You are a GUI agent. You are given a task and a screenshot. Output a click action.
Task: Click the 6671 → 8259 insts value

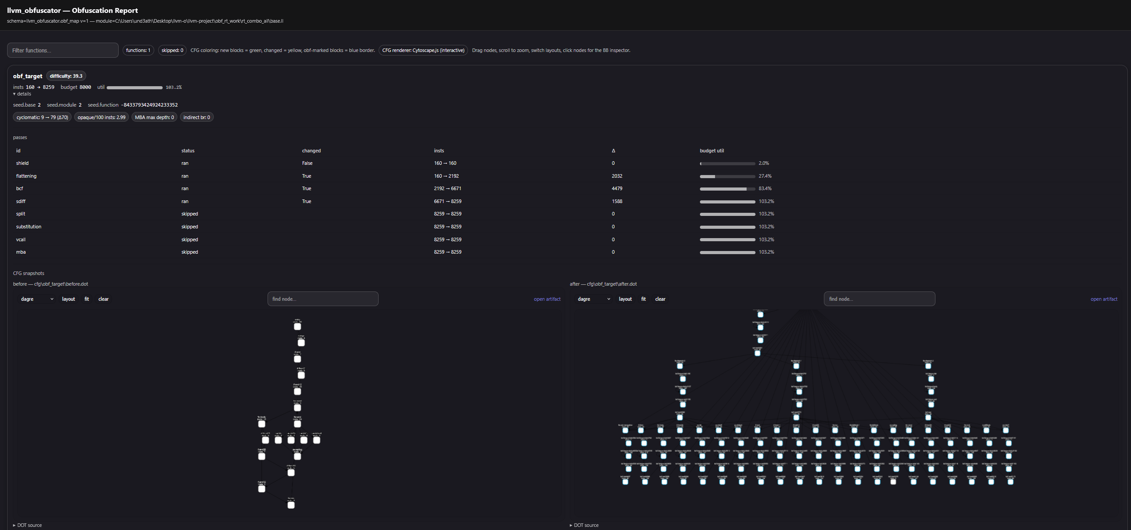point(448,201)
